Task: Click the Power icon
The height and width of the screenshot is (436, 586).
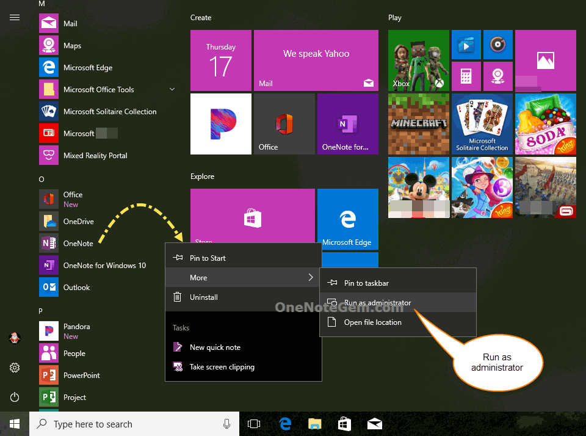Action: pyautogui.click(x=15, y=397)
